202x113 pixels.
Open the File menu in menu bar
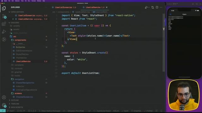pos(9,1)
